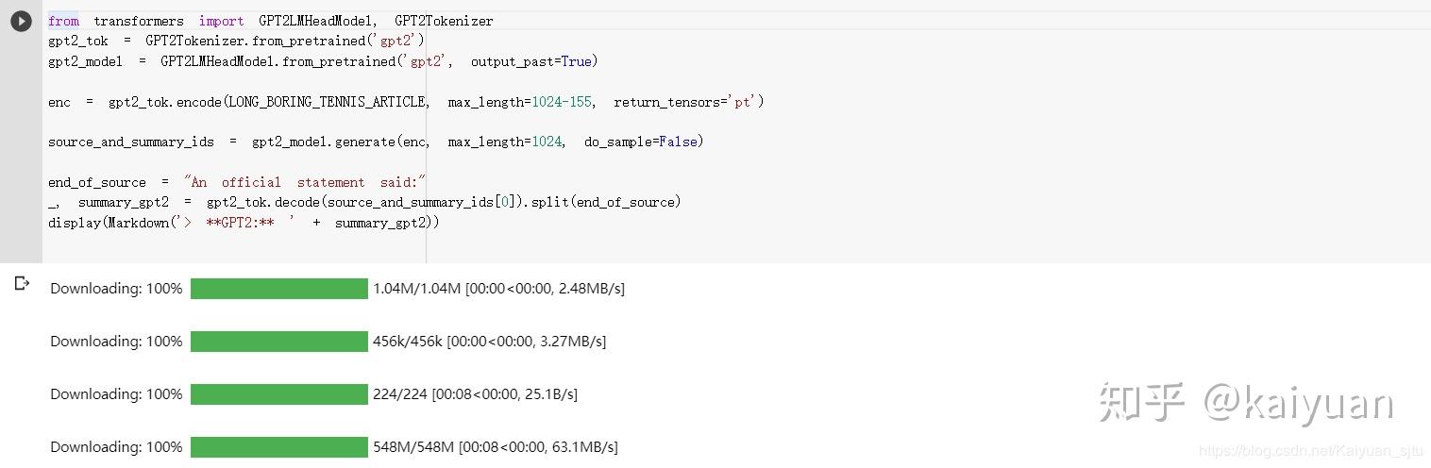Click the gpt2_tok.encode code line
The height and width of the screenshot is (468, 1431).
405,102
